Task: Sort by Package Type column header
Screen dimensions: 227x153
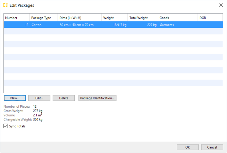Action: pos(43,18)
